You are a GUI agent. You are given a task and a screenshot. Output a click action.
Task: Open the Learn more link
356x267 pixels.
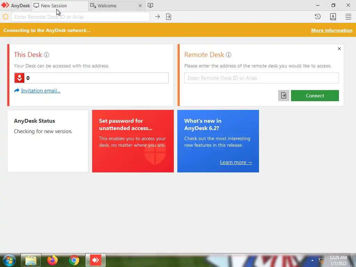pyautogui.click(x=236, y=162)
